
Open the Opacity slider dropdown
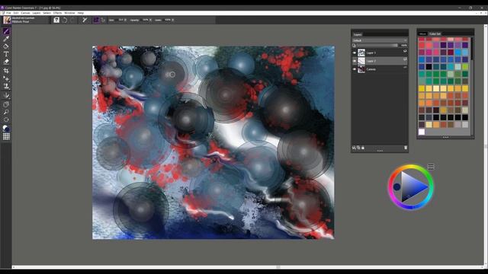[151, 20]
